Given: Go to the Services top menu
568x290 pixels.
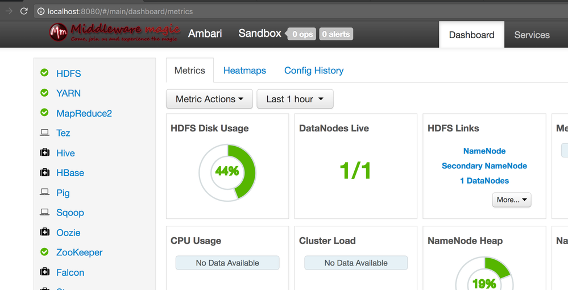Looking at the screenshot, I should 532,35.
